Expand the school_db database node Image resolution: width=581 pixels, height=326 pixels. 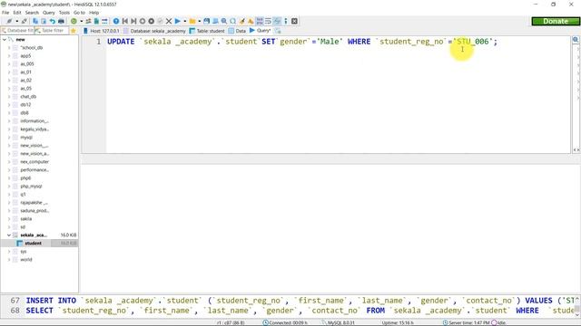pos(9,48)
